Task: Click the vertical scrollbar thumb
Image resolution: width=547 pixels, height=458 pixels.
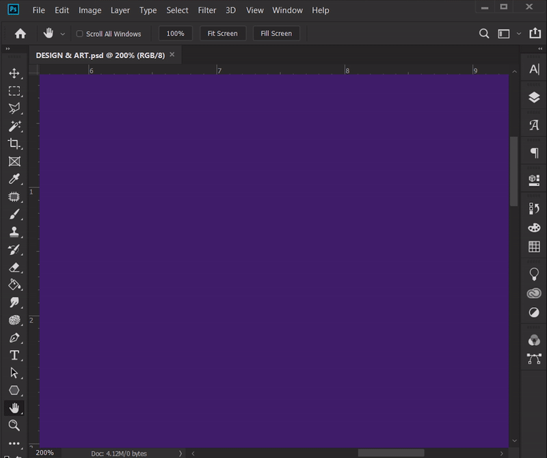Action: coord(514,172)
